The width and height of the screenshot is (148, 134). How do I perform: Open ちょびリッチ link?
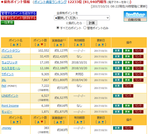(x=10, y=62)
